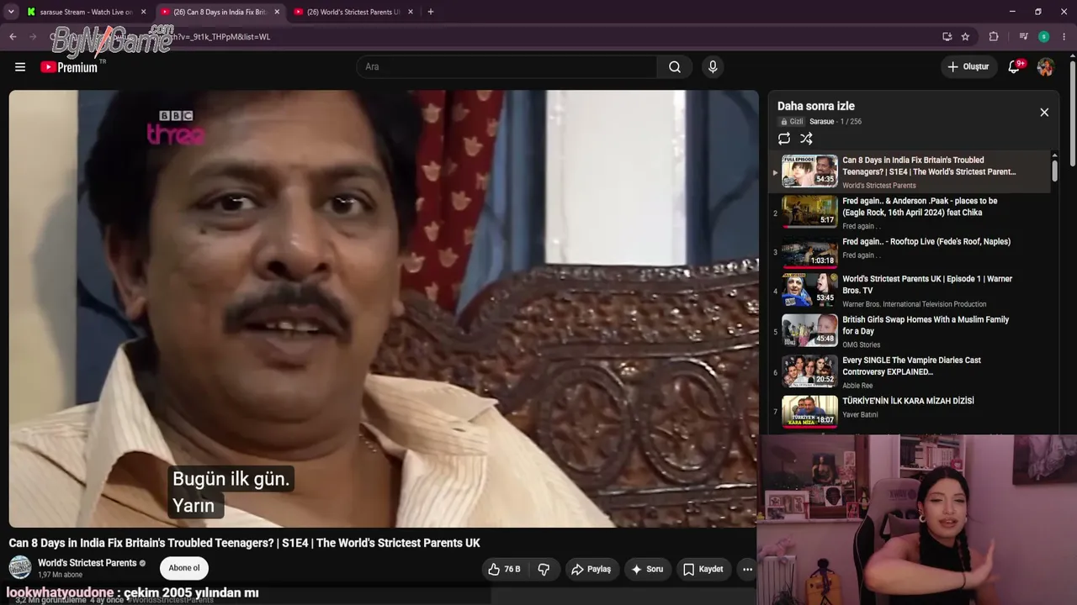This screenshot has height=605, width=1077.
Task: Click the 'Daha sonra izle' playlist heading
Action: click(816, 106)
